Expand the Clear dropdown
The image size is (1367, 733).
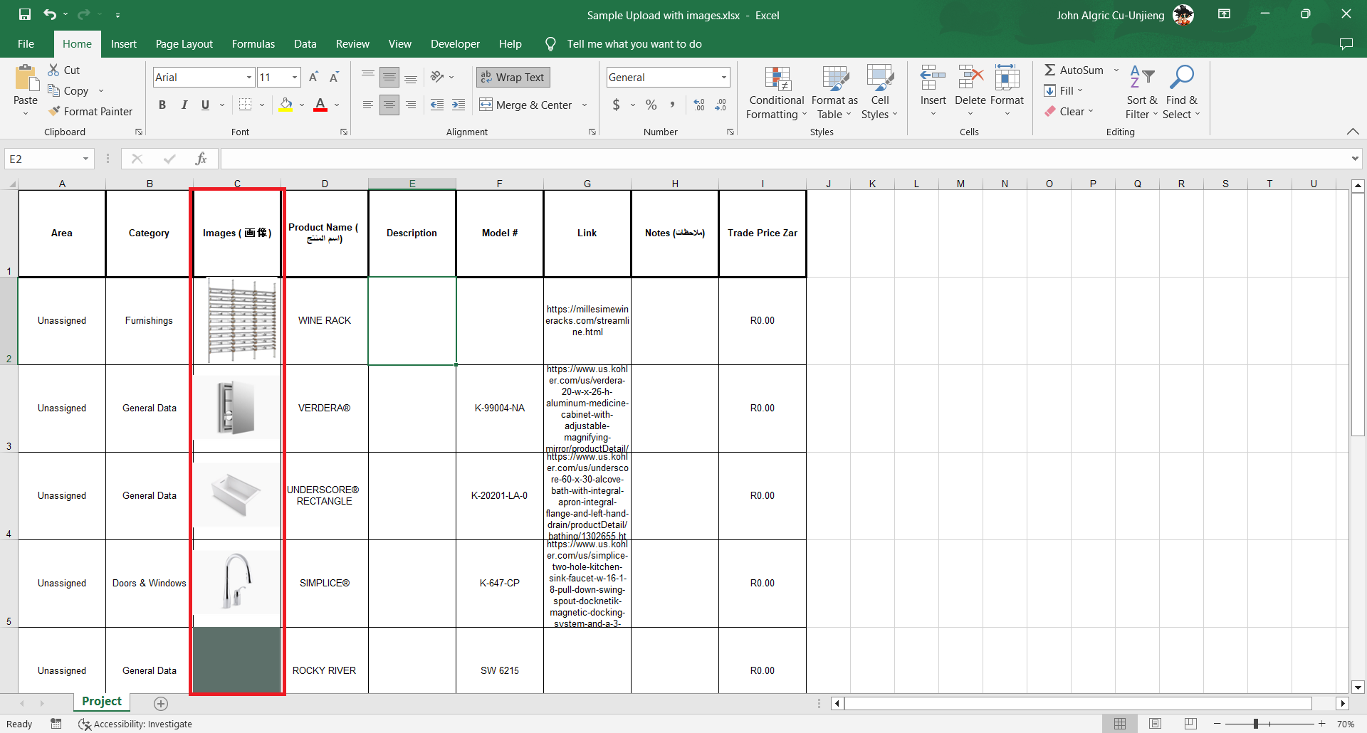coord(1090,111)
